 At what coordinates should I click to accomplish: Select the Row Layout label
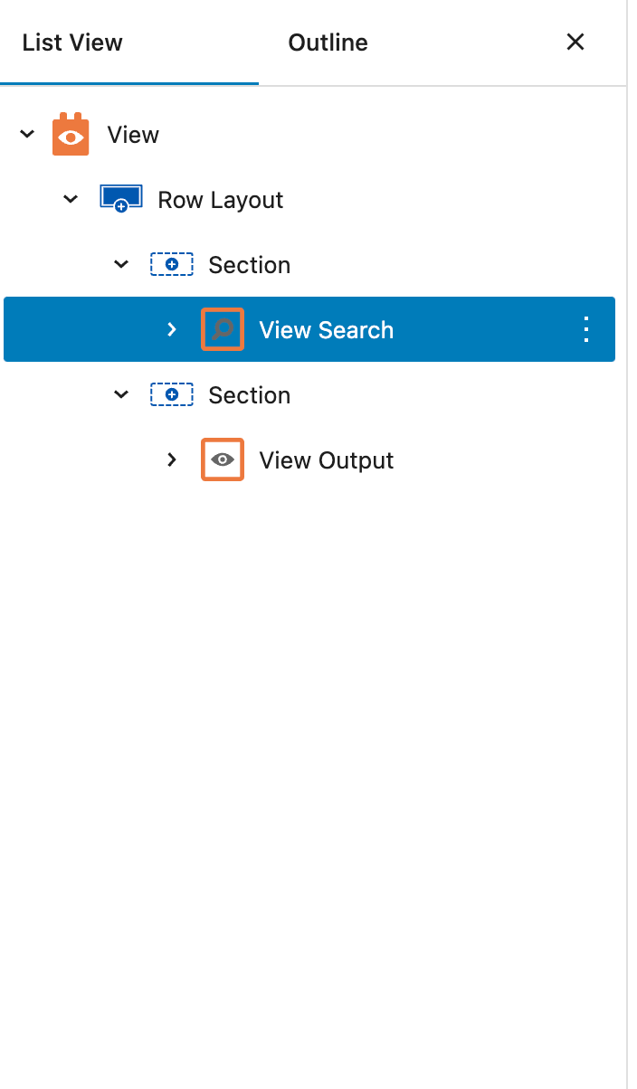tap(221, 200)
